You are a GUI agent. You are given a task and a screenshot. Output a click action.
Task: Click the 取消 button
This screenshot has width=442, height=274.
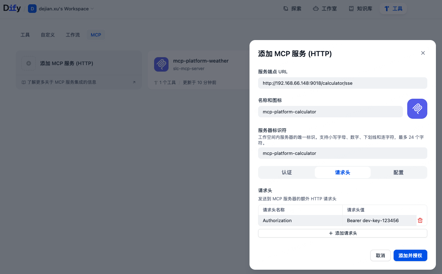click(x=380, y=255)
